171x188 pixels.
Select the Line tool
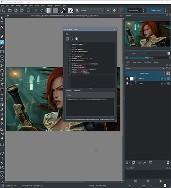[2, 47]
